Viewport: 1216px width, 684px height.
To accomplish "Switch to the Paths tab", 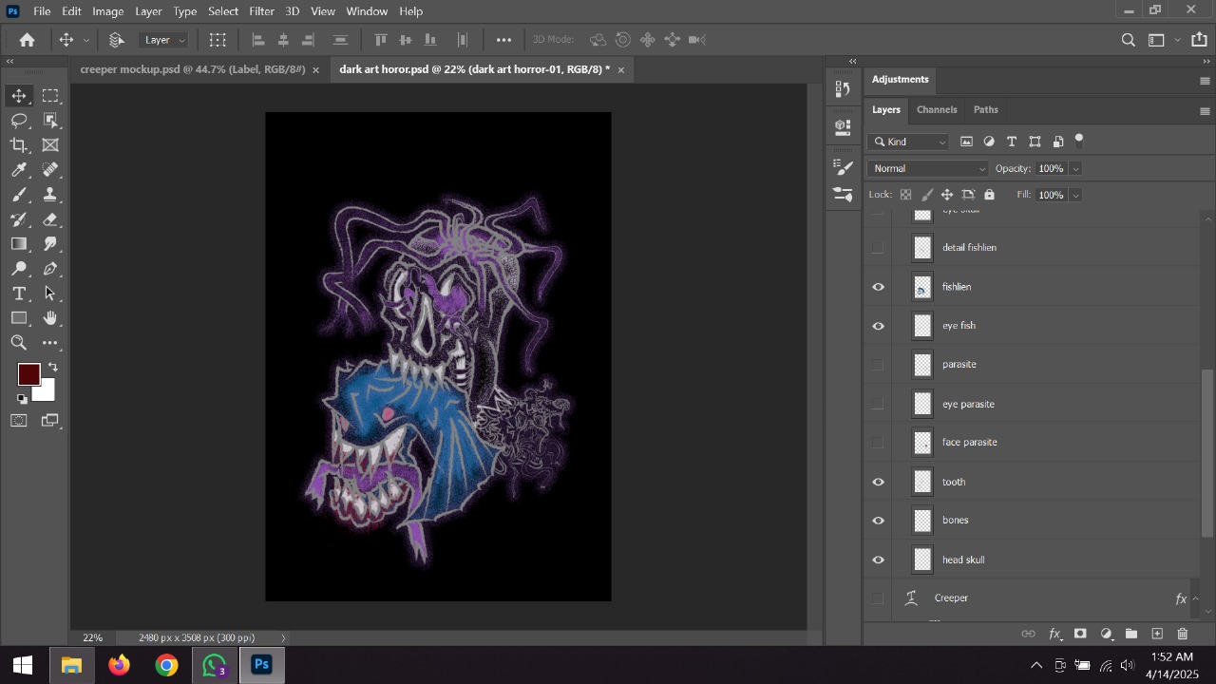I will click(985, 109).
